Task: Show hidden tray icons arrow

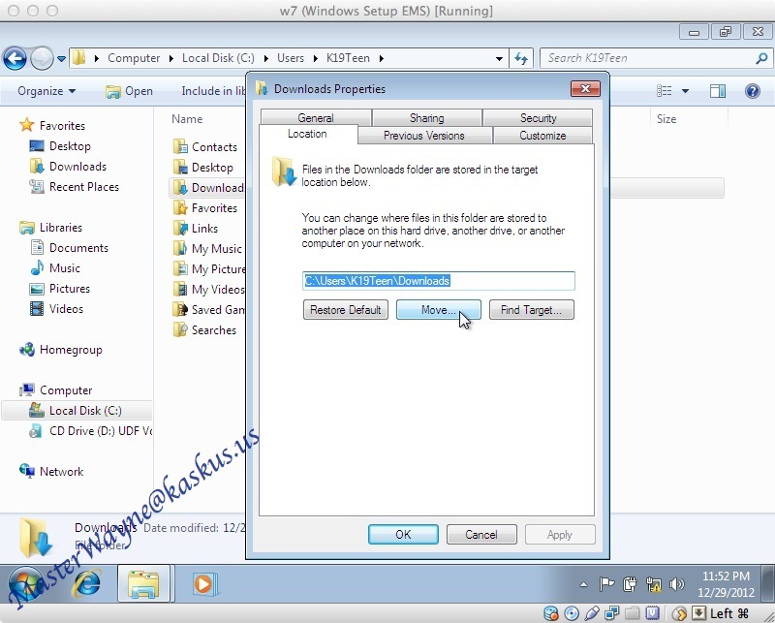Action: click(584, 584)
